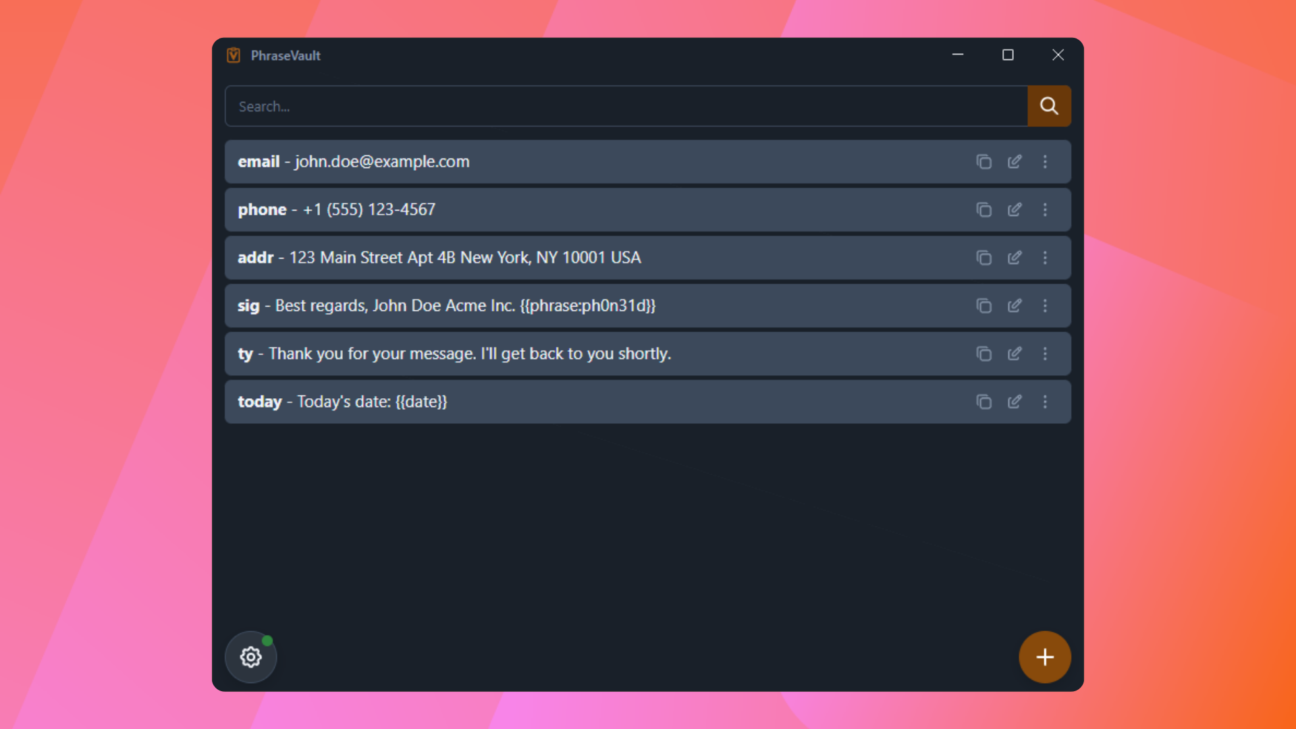Image resolution: width=1296 pixels, height=729 pixels.
Task: Open the settings gear menu
Action: point(250,657)
